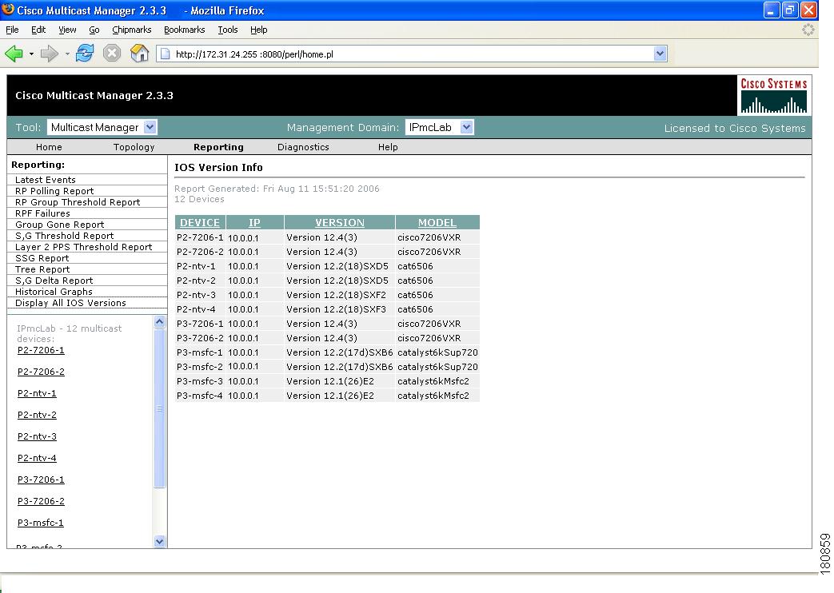Image resolution: width=834 pixels, height=593 pixels.
Task: Open the Help tab in navigation bar
Action: [388, 147]
